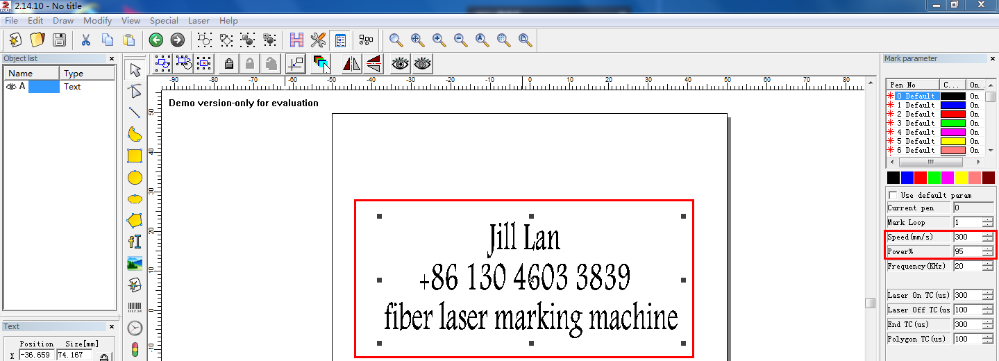The width and height of the screenshot is (999, 361).
Task: Click the Power% spinner arrows
Action: click(x=987, y=251)
